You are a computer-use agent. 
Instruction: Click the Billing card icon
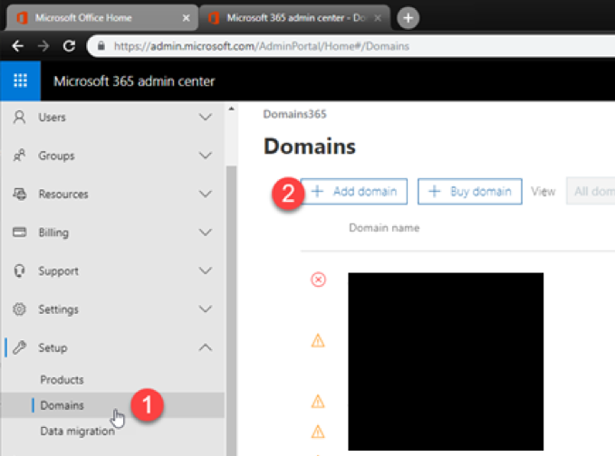coord(20,233)
